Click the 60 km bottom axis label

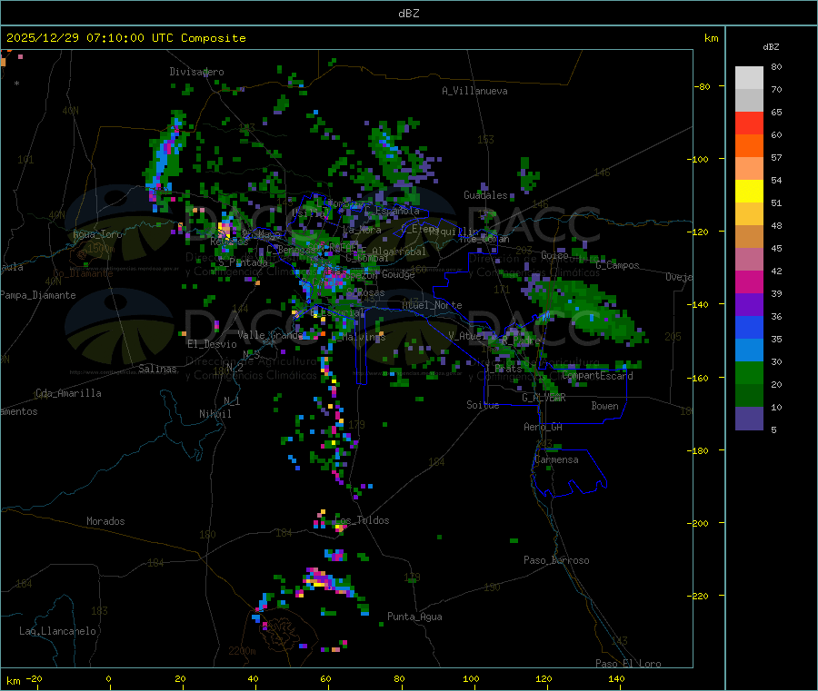(325, 678)
